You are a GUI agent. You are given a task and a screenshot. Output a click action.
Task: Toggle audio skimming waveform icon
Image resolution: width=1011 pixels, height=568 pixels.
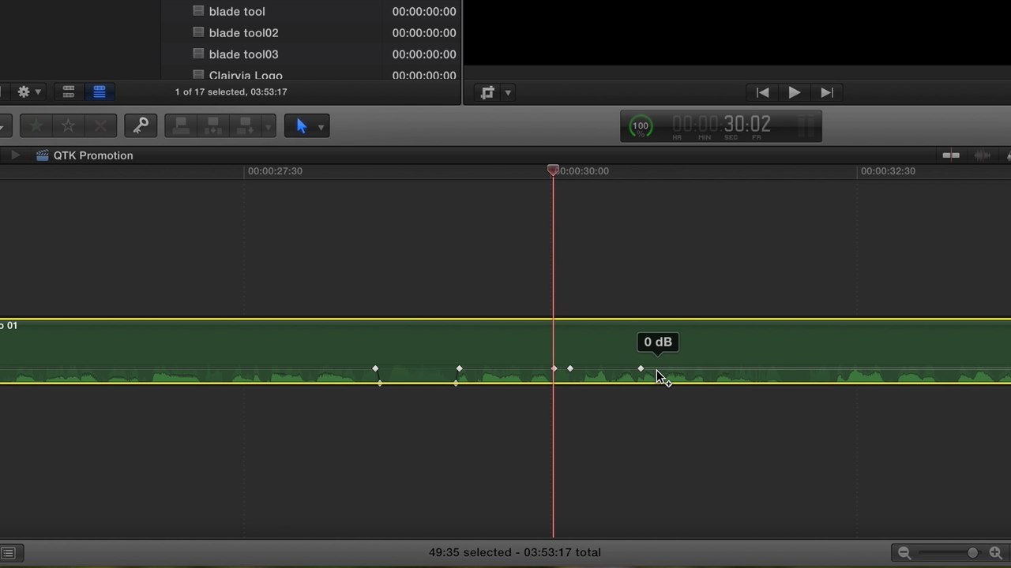[983, 155]
